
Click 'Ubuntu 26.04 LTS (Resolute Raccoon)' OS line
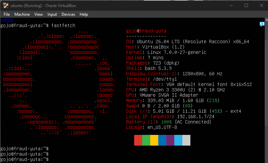tap(193, 42)
